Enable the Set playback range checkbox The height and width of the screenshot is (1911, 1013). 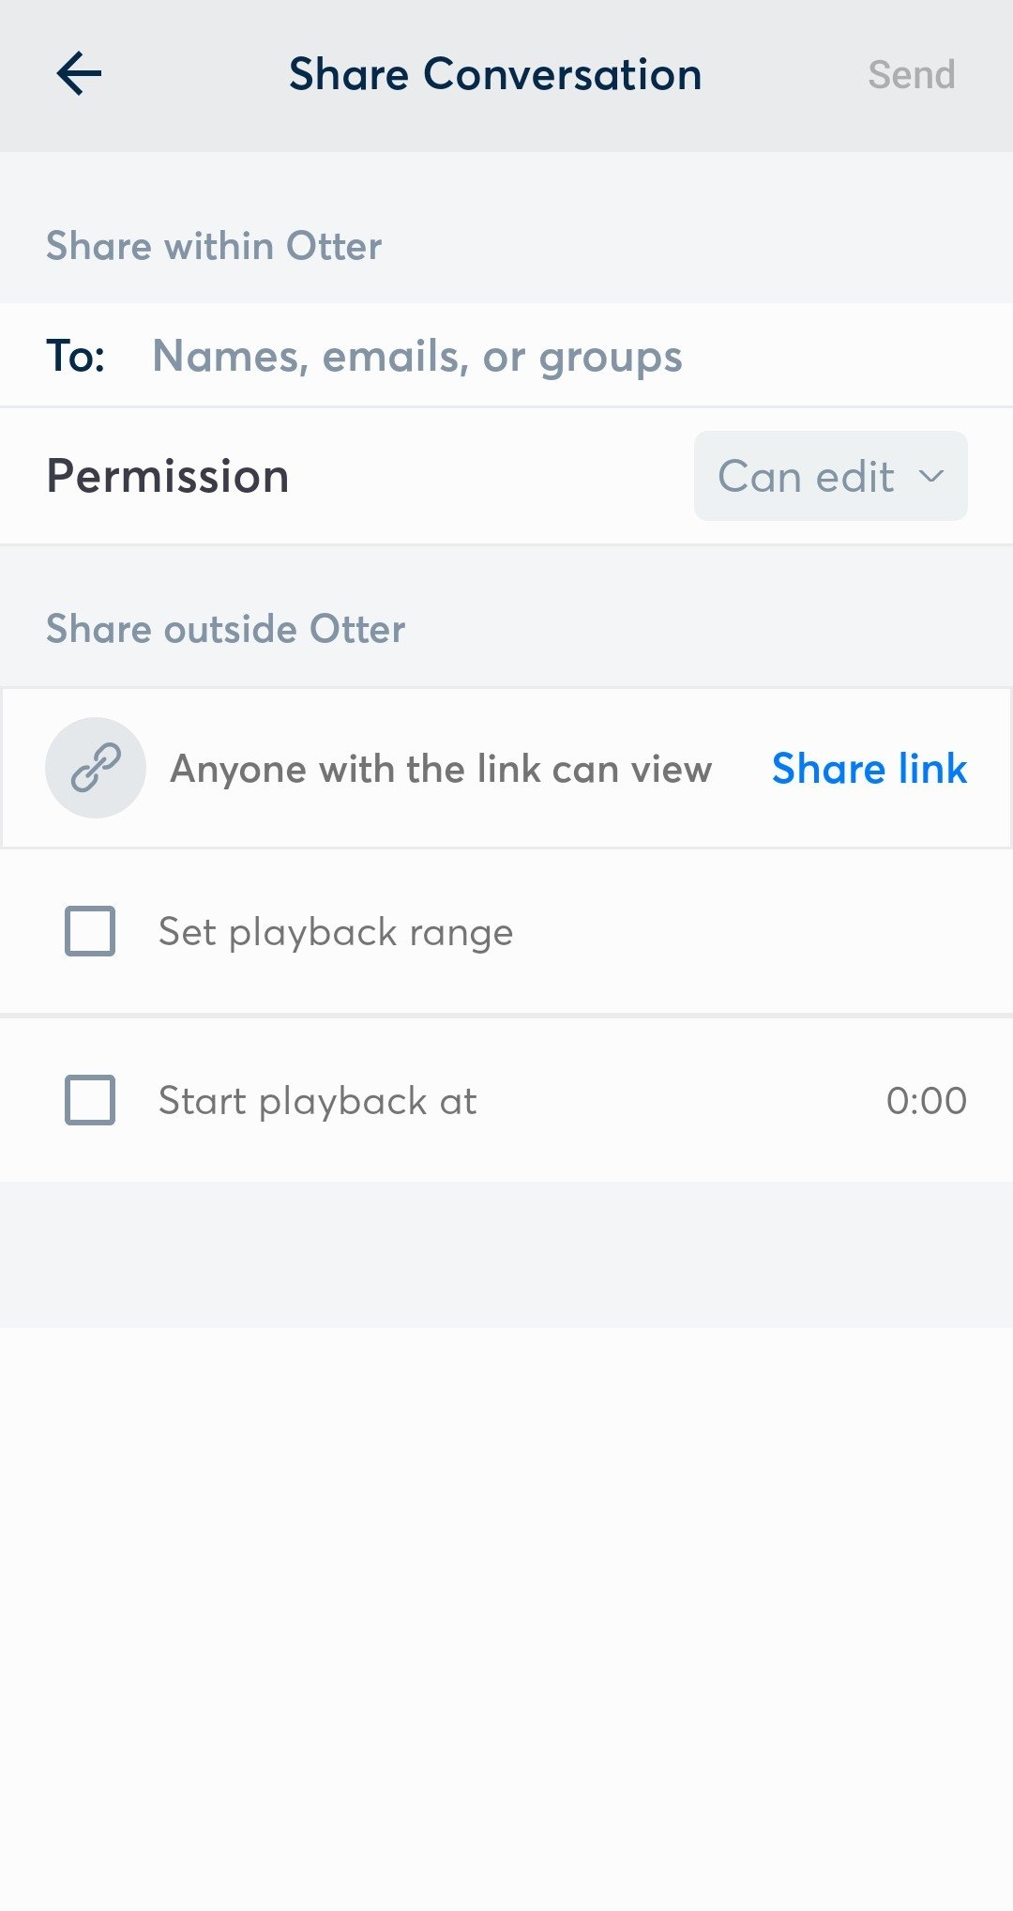point(90,931)
